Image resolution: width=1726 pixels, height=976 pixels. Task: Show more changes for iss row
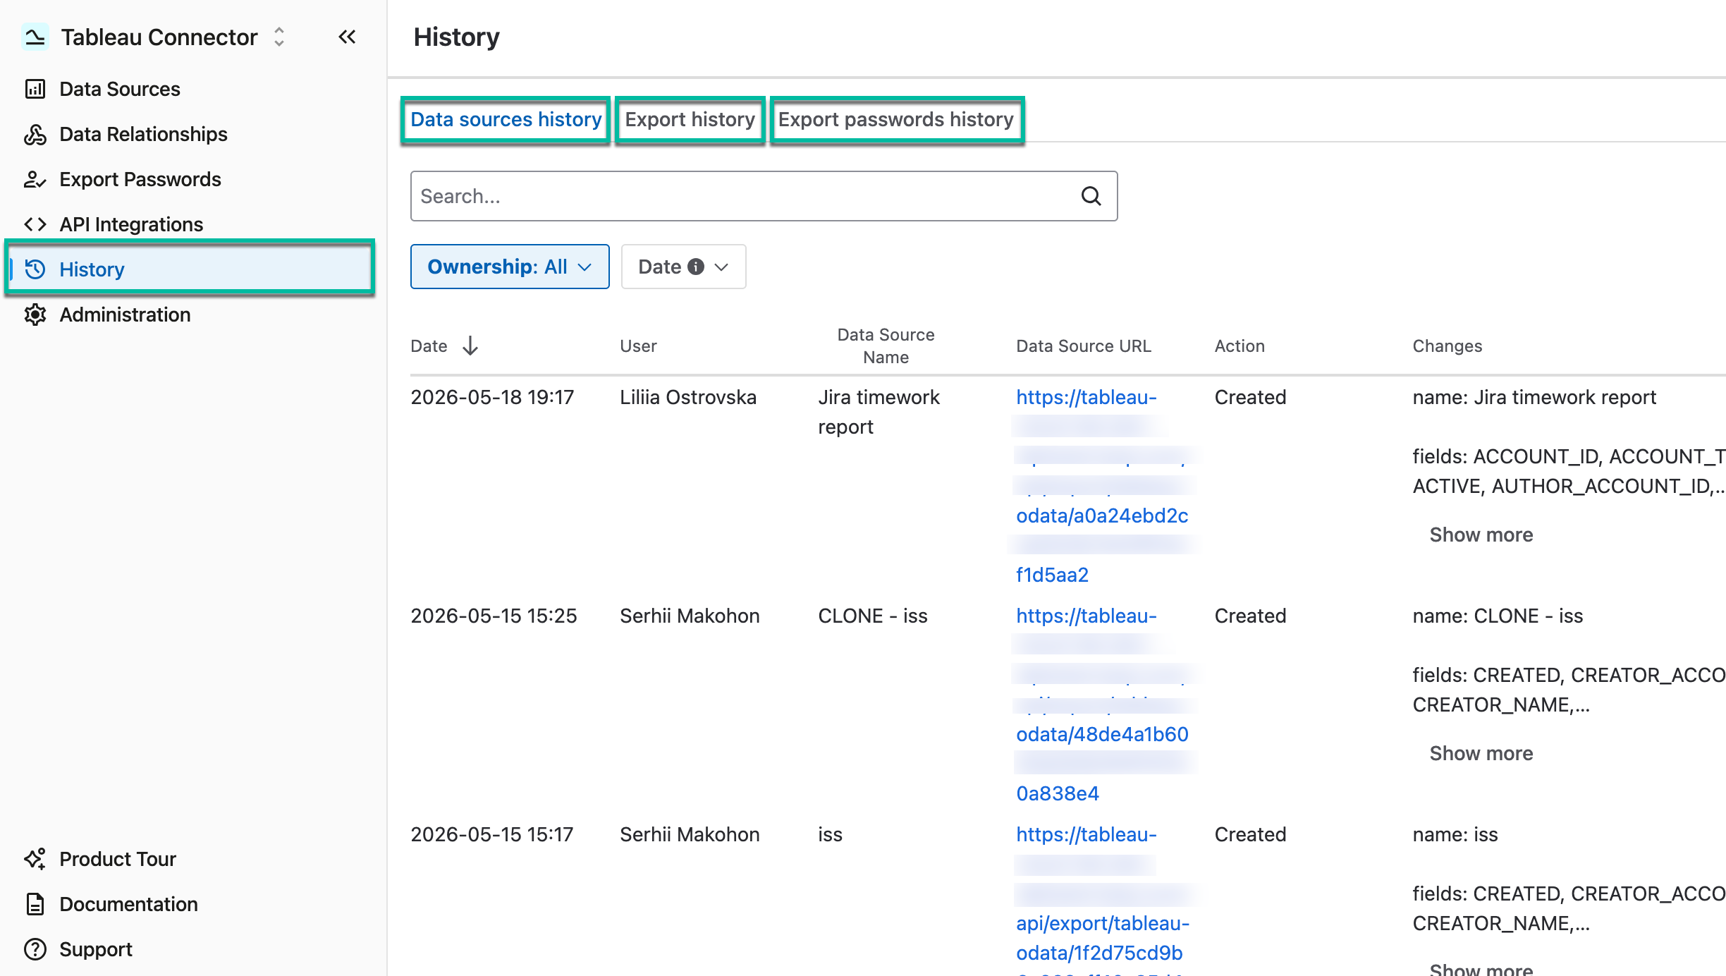pyautogui.click(x=1481, y=969)
